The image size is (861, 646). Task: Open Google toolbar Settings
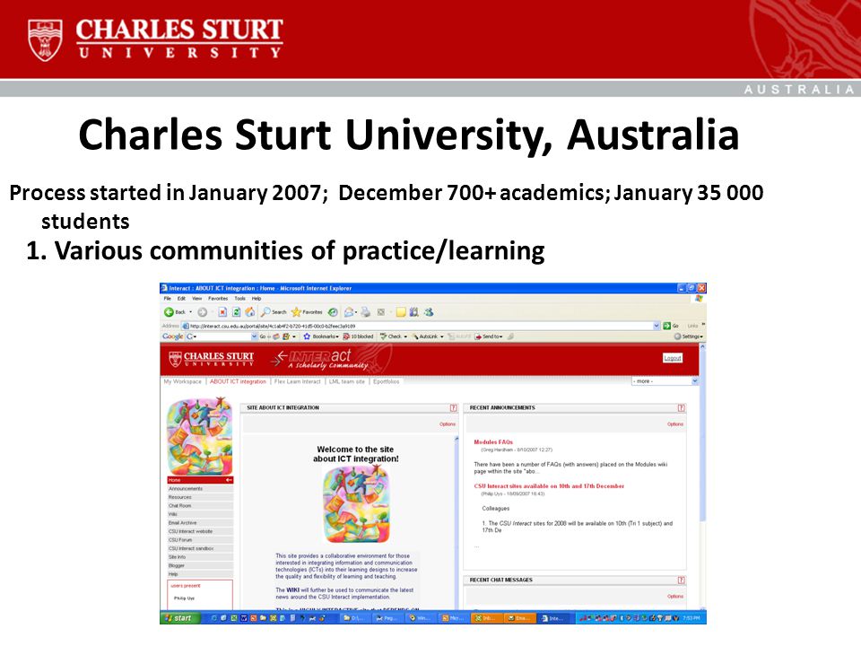(689, 336)
